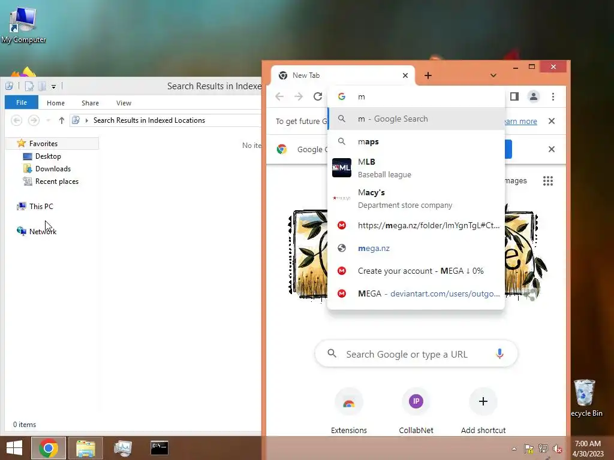
Task: Open the Google apps grid icon
Action: click(548, 181)
